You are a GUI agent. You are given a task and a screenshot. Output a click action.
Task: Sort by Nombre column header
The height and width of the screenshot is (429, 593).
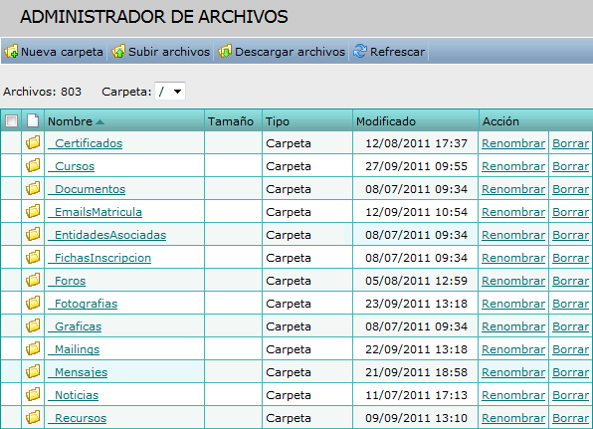point(70,121)
